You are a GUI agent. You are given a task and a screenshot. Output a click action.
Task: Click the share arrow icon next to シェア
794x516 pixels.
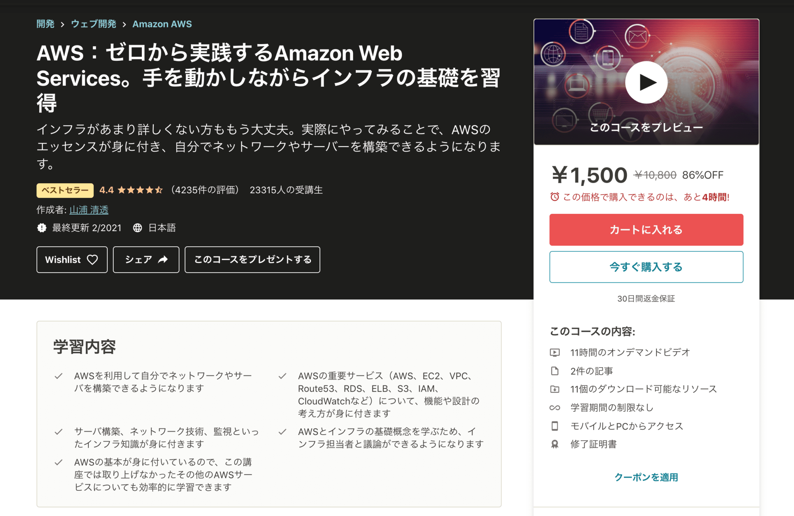coord(162,260)
